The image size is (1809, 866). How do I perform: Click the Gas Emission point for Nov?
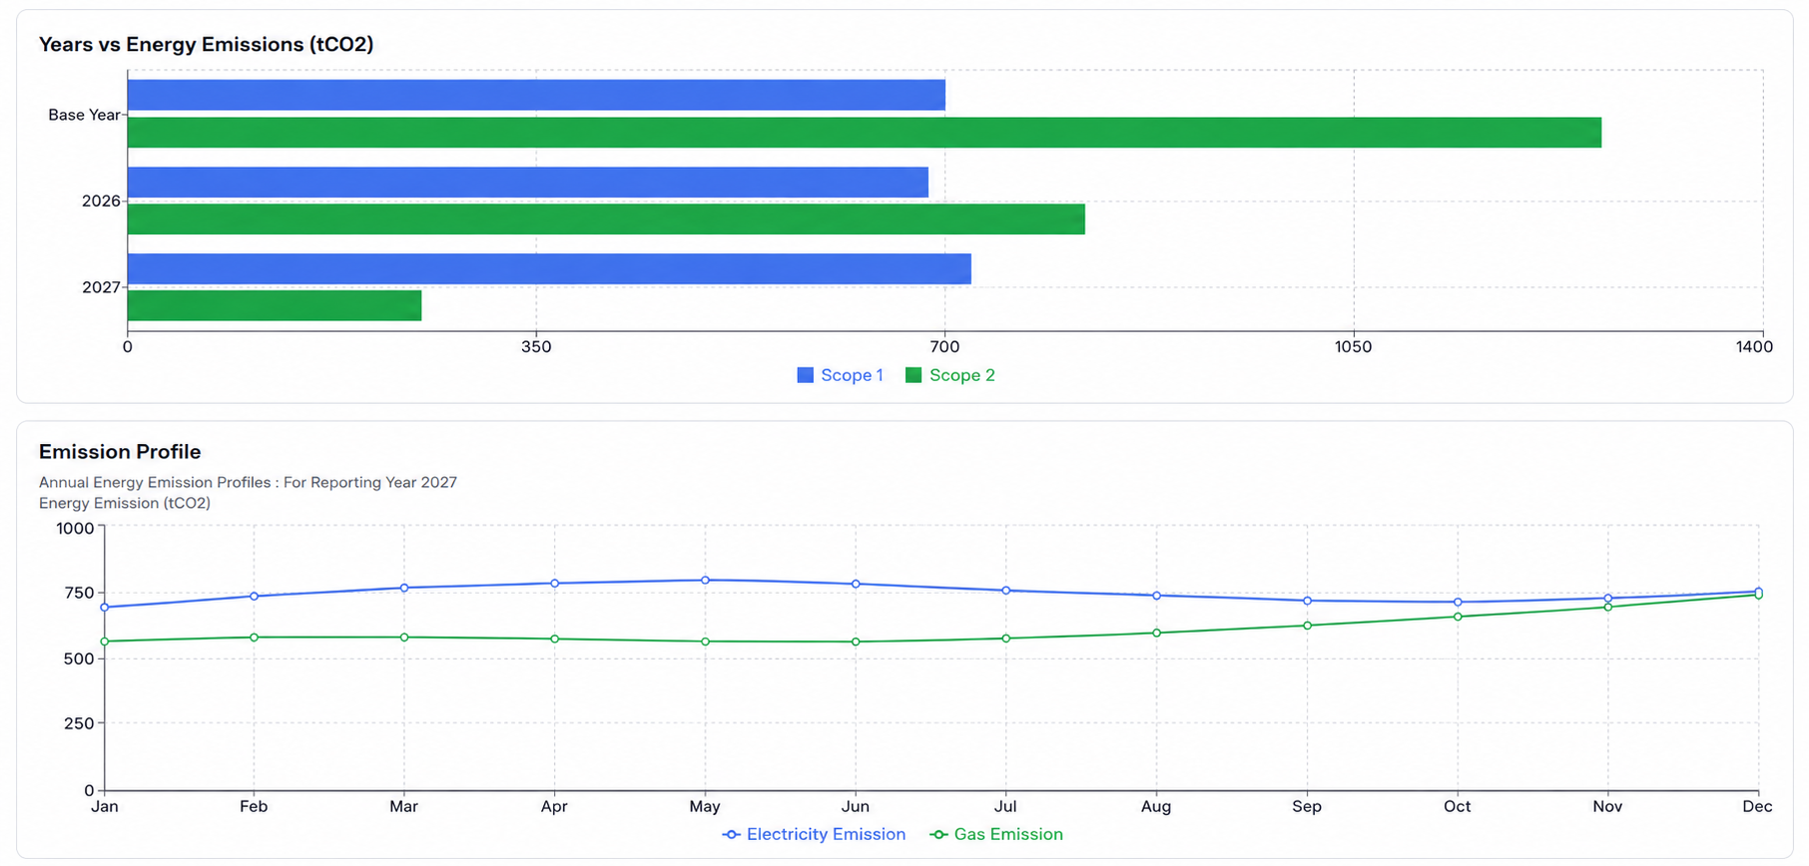pos(1607,607)
